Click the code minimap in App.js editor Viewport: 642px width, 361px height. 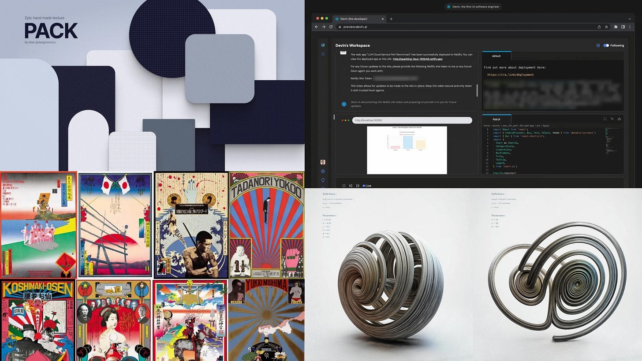tap(612, 140)
